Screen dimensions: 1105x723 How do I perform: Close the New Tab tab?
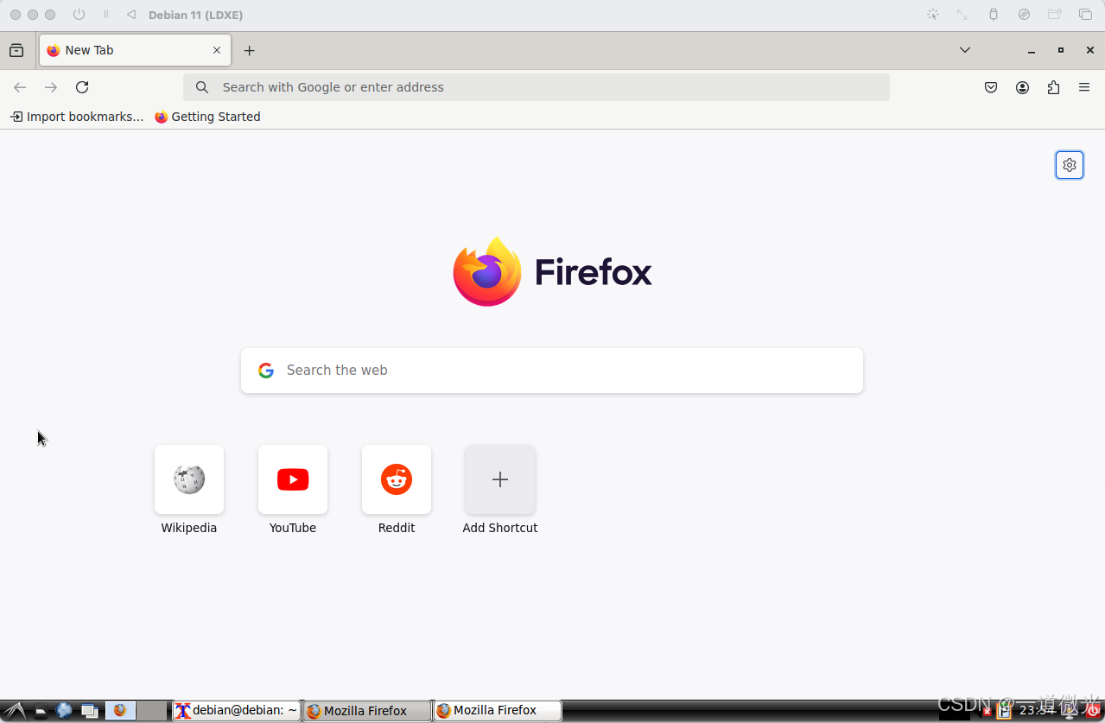217,50
